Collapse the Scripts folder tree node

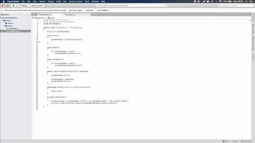4,26
